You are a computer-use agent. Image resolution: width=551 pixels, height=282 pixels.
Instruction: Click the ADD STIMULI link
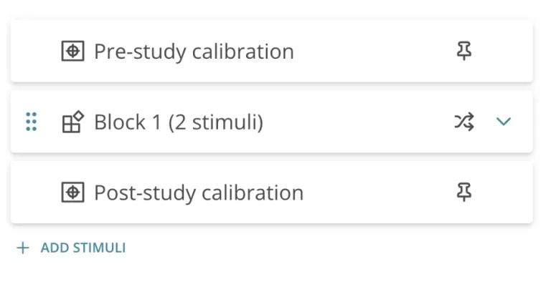83,248
